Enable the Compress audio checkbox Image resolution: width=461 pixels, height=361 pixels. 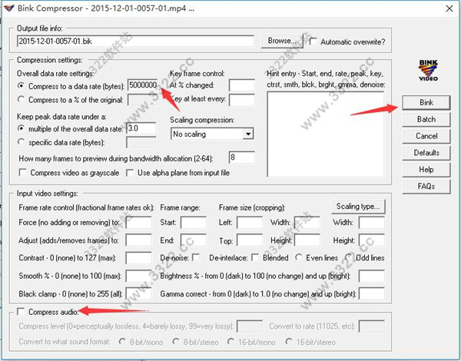[21, 312]
